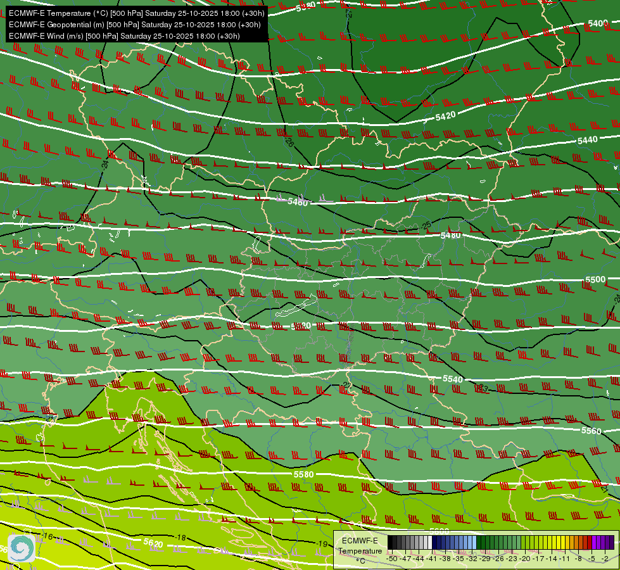
Task: Click the 5420 geopotential contour label
Action: click(445, 116)
